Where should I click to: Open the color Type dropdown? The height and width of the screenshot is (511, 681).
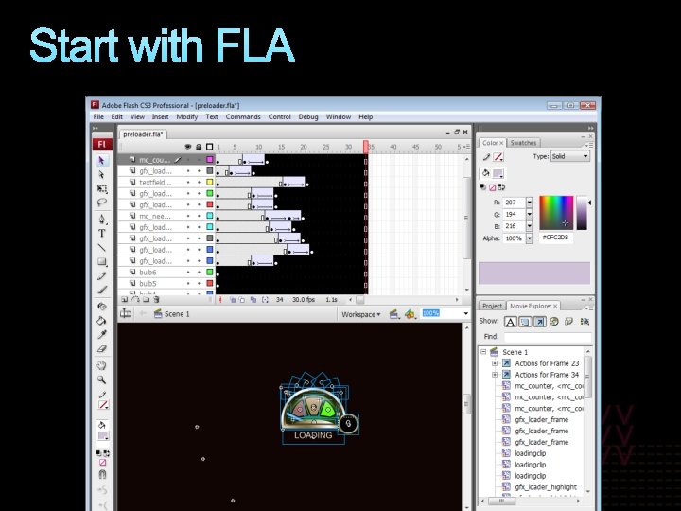[x=570, y=156]
